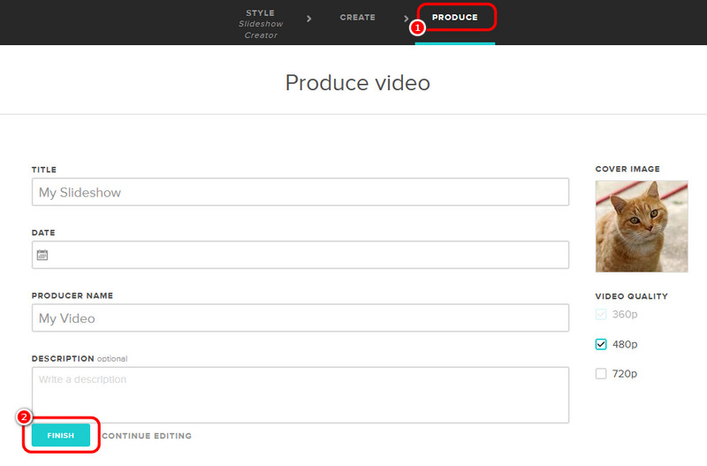
Task: Select the cat cover image thumbnail
Action: [642, 226]
